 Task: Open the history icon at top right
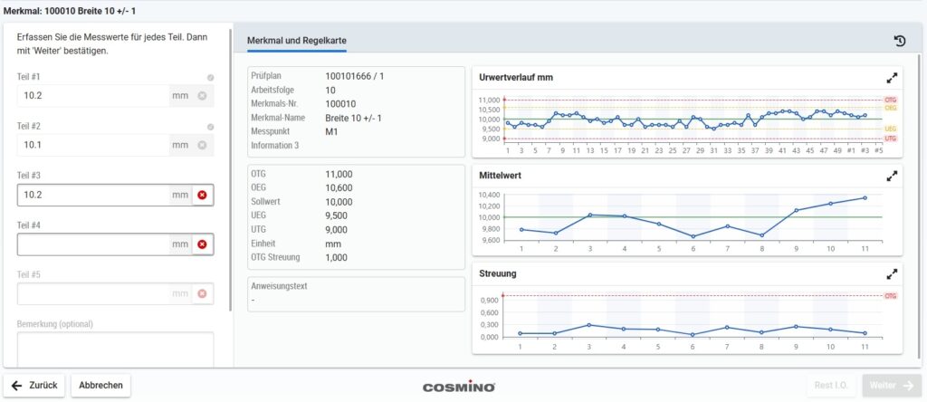click(899, 41)
